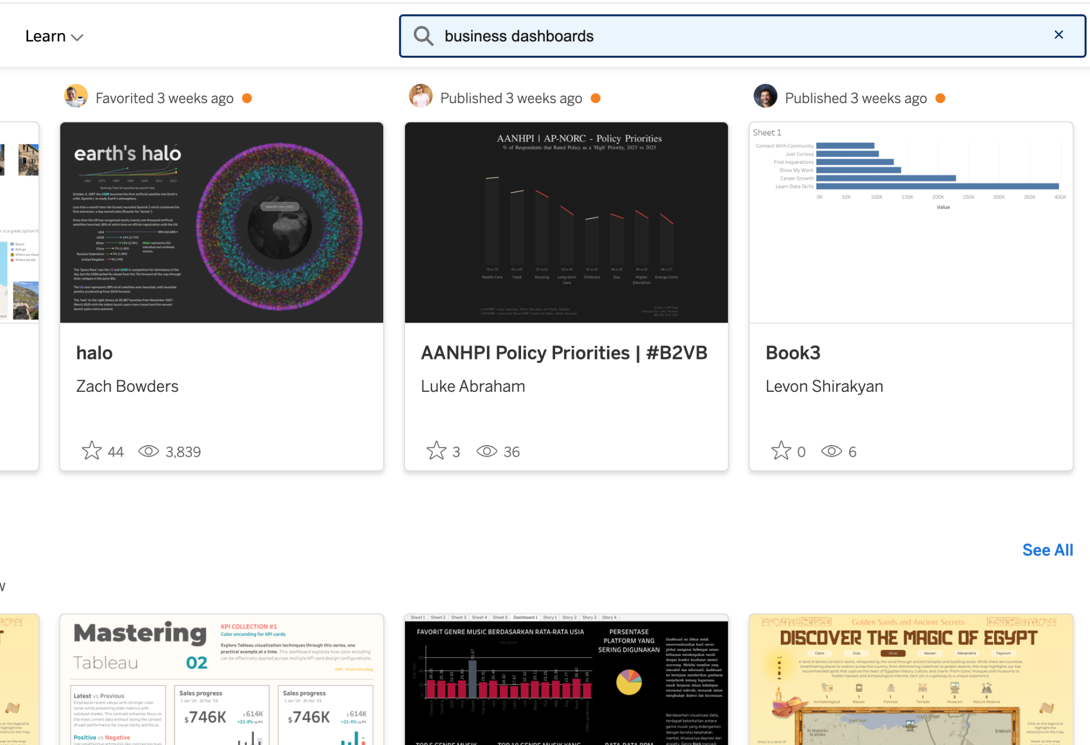The height and width of the screenshot is (745, 1090).
Task: Open Luke Abraham's profile avatar
Action: [420, 96]
